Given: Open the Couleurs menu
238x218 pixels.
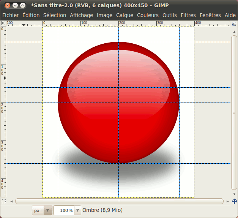Looking at the screenshot, I should [x=148, y=15].
